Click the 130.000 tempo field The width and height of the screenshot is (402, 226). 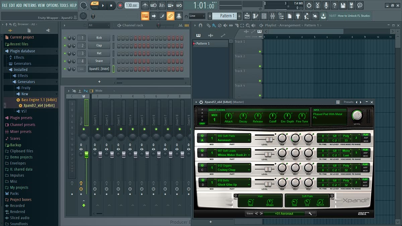click(132, 5)
